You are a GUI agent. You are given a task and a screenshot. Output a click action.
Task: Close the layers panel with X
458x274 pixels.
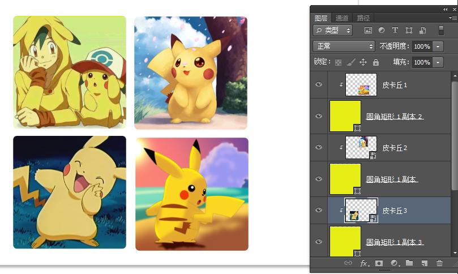click(455, 10)
